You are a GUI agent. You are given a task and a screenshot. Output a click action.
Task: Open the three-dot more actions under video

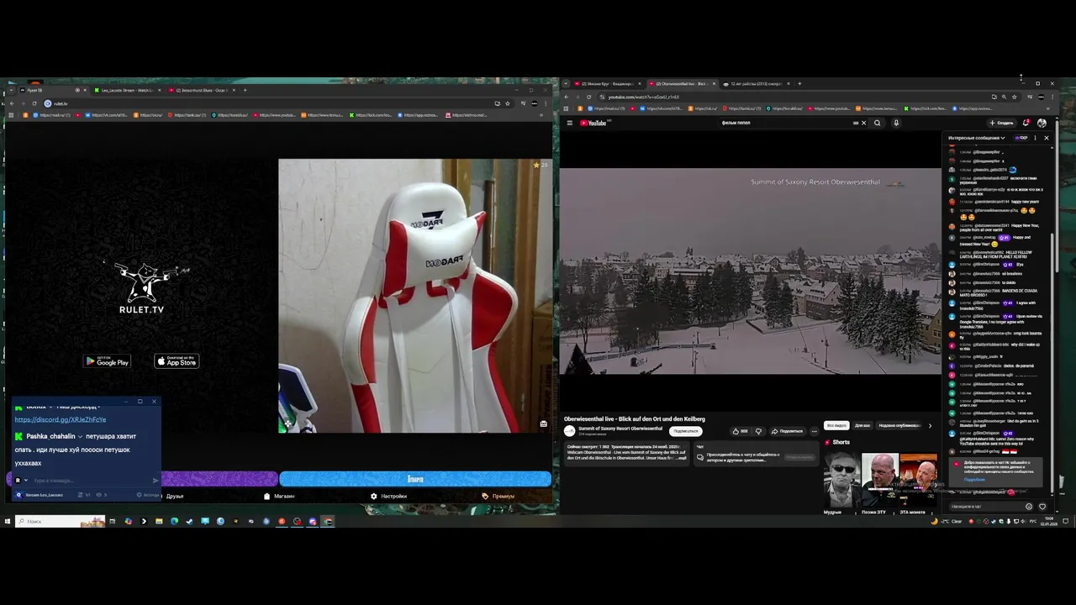814,431
